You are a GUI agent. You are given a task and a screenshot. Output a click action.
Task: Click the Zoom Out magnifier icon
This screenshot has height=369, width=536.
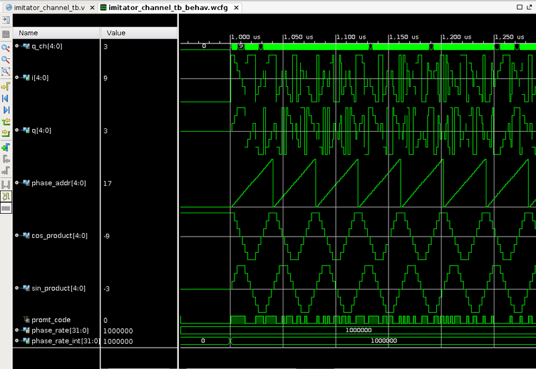click(x=6, y=59)
